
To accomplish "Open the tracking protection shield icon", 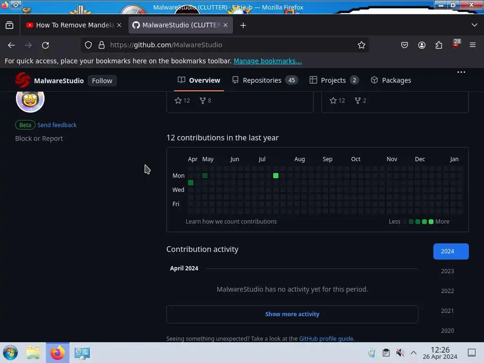I will pos(88,45).
